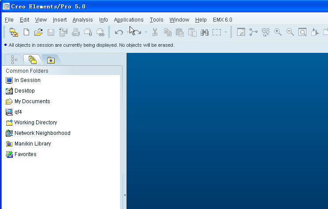This screenshot has height=209, width=328.
Task: Click the navigator sash collapse handle
Action: (125, 195)
